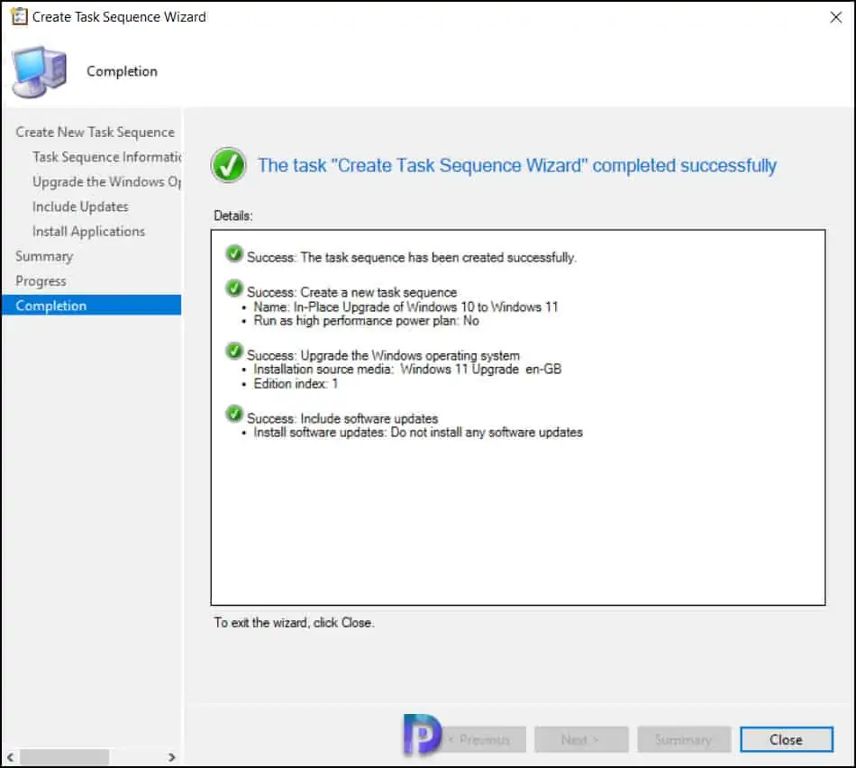This screenshot has width=856, height=768.
Task: Click the sidebar scrollbar left arrow
Action: coord(10,757)
